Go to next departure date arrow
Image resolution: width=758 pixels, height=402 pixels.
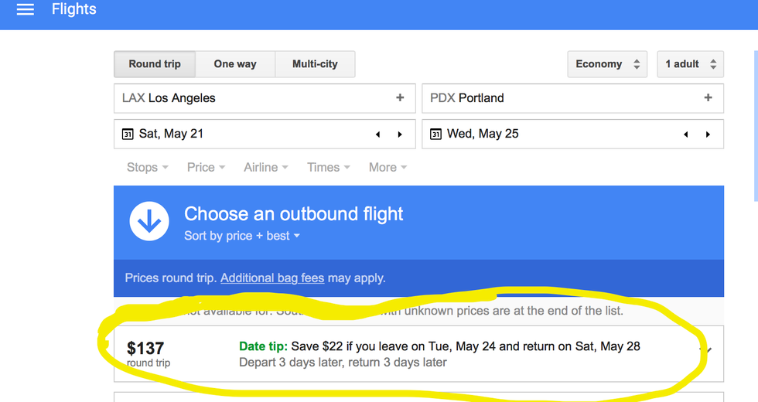click(x=400, y=135)
